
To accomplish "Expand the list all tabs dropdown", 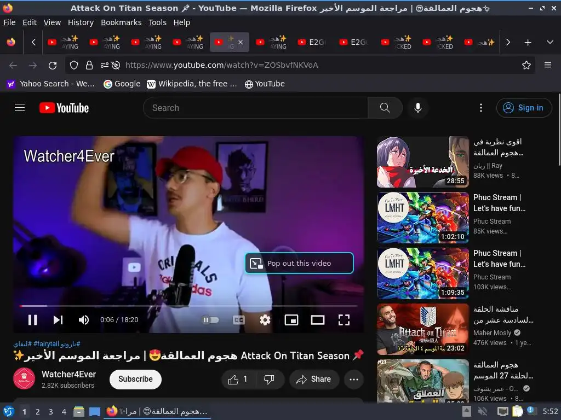I will [550, 42].
